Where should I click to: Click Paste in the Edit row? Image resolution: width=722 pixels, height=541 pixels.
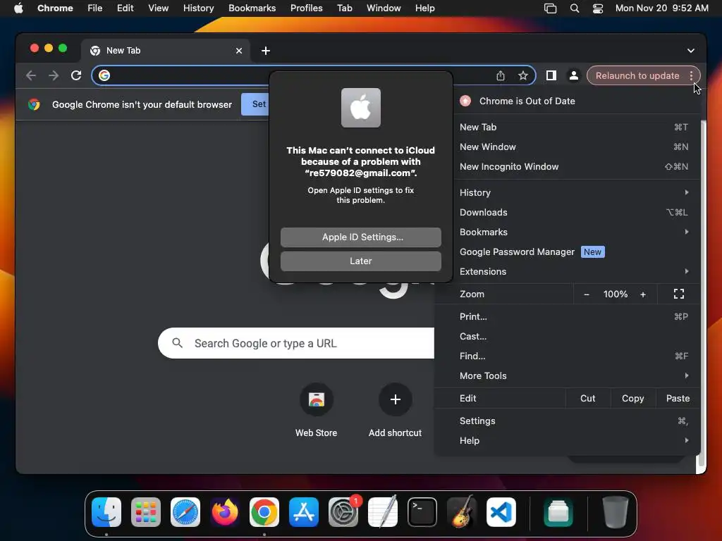(x=678, y=399)
